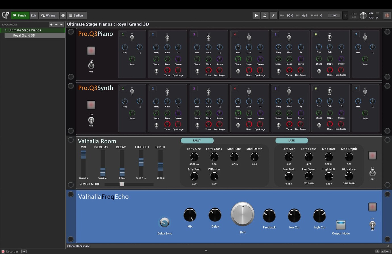The width and height of the screenshot is (392, 254).
Task: Select the Ultimate Stage Pianos rackspace
Action: pyautogui.click(x=33, y=30)
